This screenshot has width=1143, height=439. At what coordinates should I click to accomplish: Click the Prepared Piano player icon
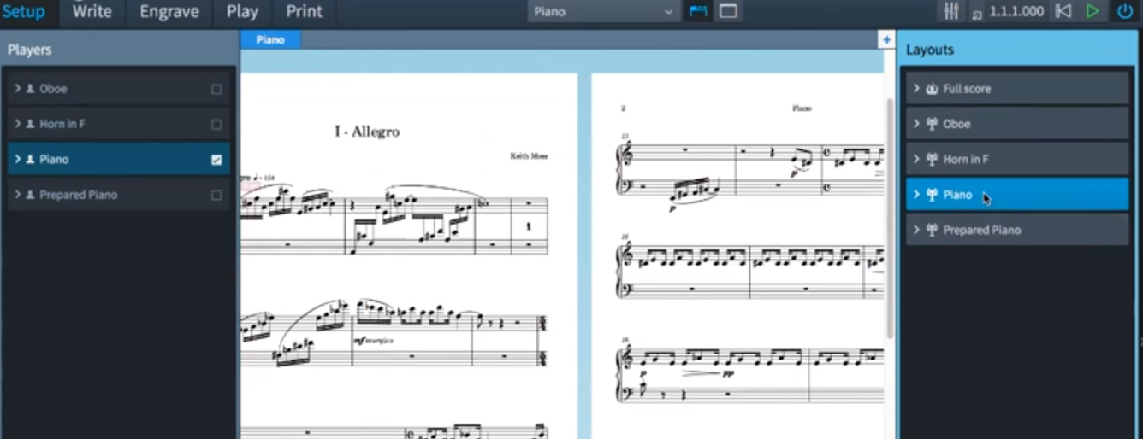coord(30,195)
